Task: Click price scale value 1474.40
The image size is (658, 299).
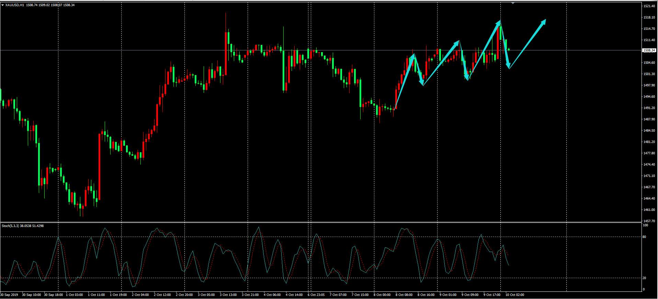Action: point(649,165)
